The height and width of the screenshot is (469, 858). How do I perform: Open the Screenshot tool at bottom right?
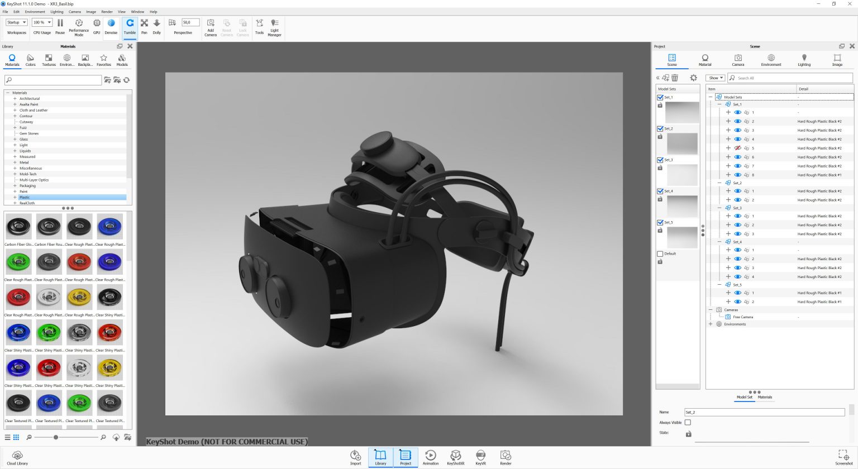tap(842, 456)
